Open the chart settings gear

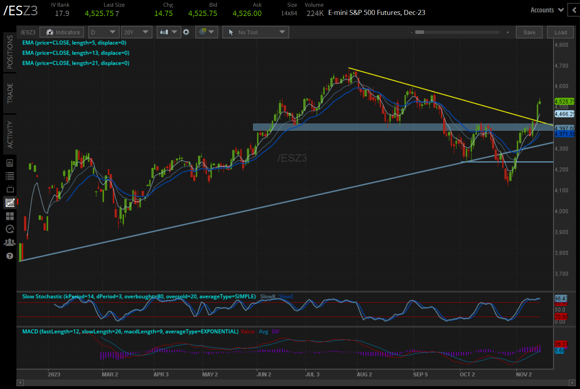(186, 32)
